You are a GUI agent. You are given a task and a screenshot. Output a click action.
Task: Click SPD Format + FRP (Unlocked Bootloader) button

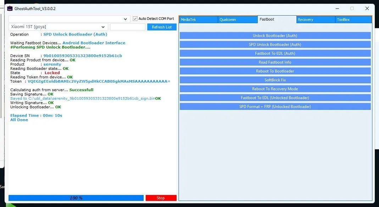pos(275,107)
